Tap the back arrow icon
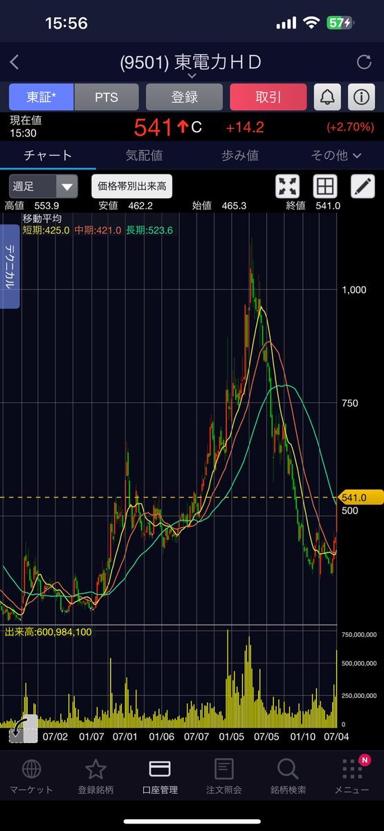The height and width of the screenshot is (831, 384). 15,62
